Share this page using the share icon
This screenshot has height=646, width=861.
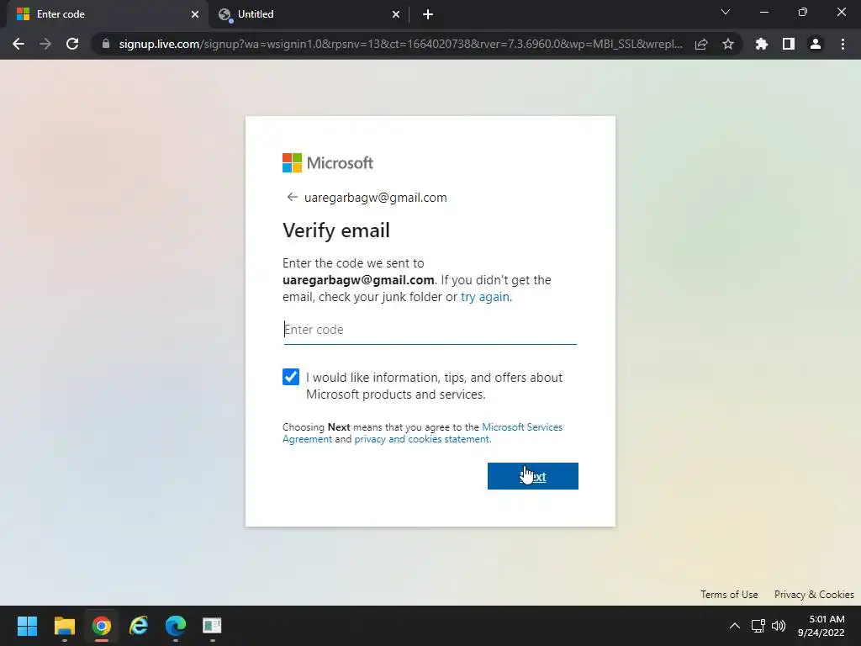pos(700,44)
